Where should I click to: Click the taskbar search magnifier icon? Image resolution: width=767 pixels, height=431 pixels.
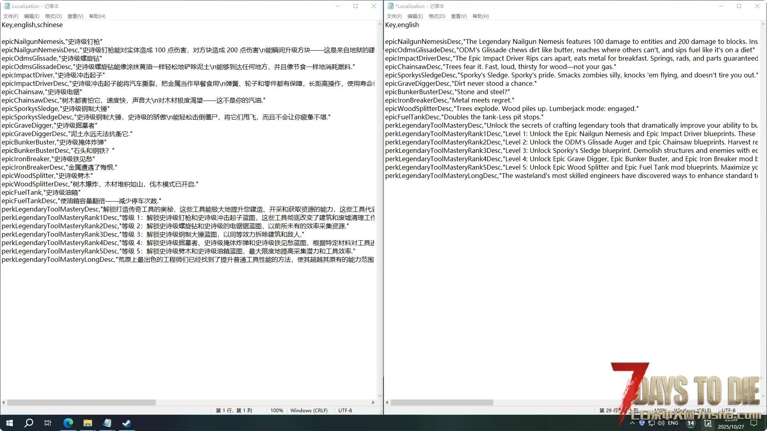point(29,423)
